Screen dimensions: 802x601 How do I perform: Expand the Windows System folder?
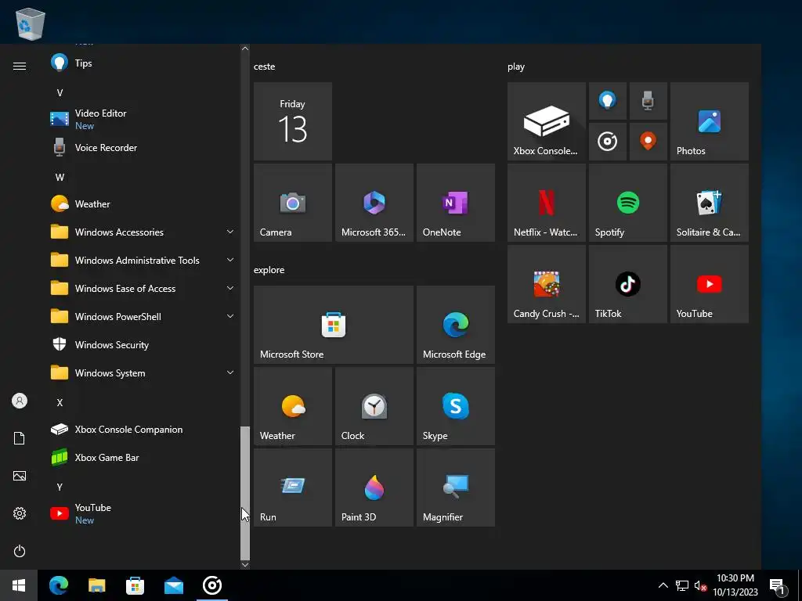[143, 373]
